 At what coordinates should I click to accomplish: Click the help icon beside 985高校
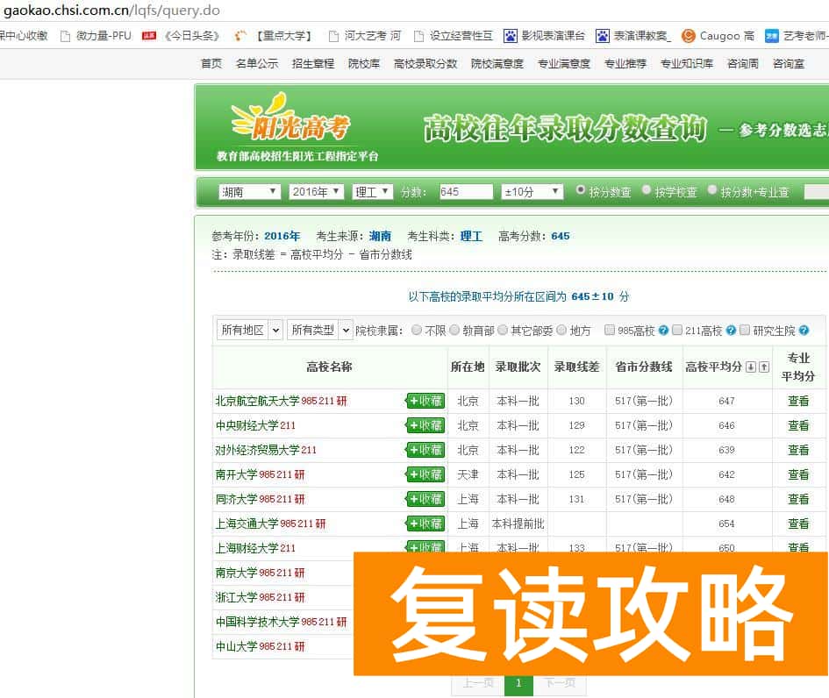[x=663, y=331]
